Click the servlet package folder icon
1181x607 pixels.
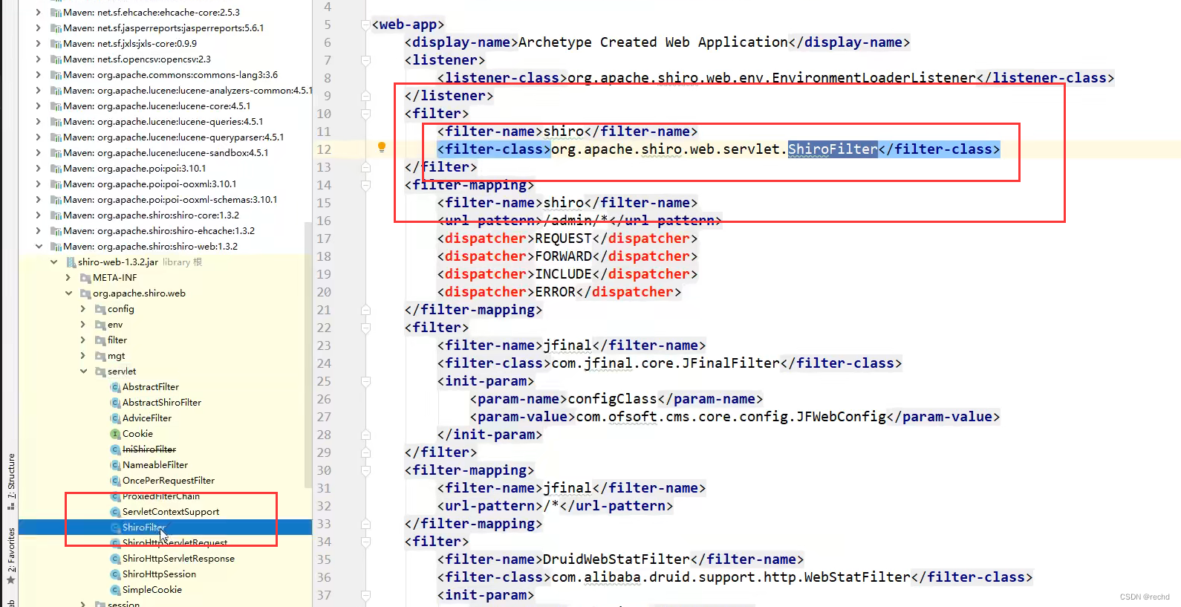point(100,371)
